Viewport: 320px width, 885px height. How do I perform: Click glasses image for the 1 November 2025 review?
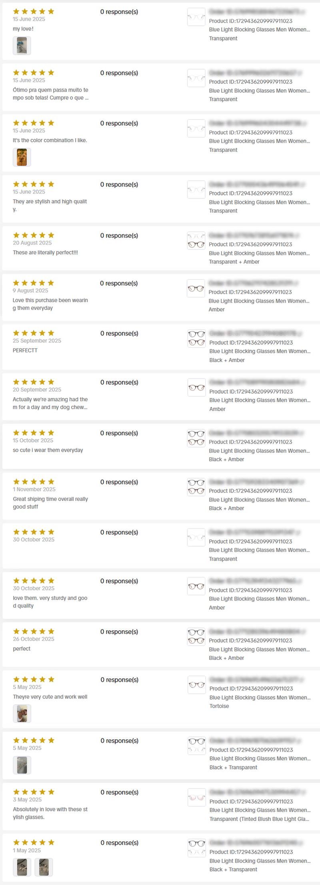click(x=196, y=487)
